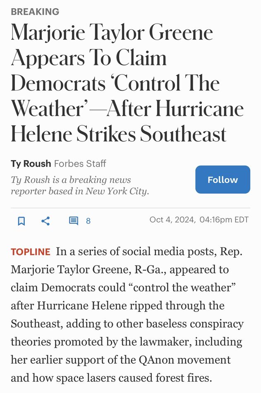
Task: Click the italic Ty Roush reporter bio
Action: [80, 185]
